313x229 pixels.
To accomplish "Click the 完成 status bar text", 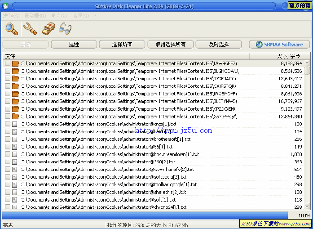I will click(x=8, y=225).
